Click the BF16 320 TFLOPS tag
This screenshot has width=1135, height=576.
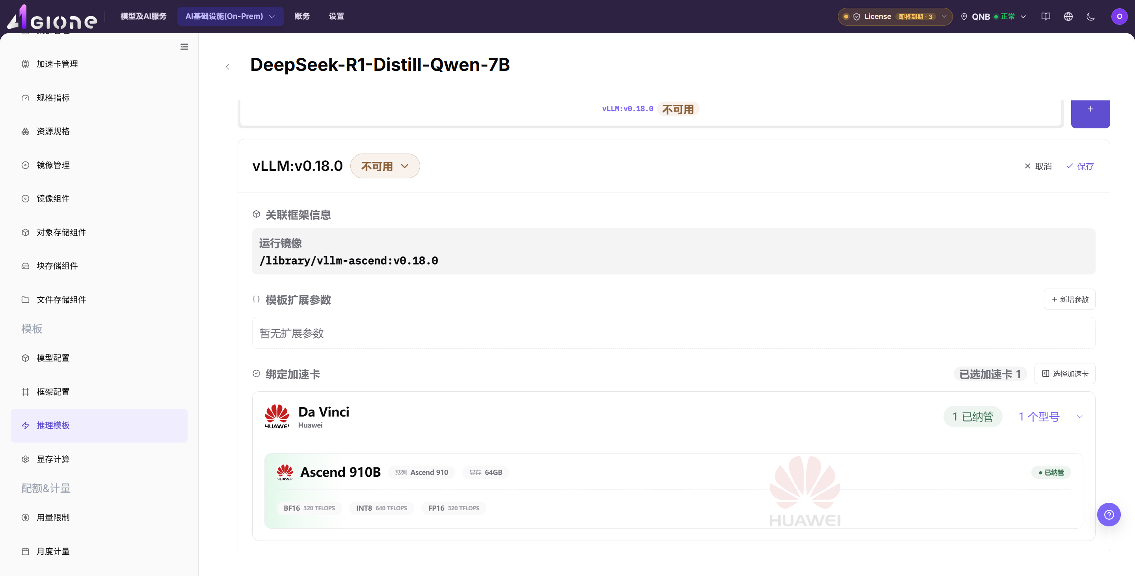[x=309, y=508]
